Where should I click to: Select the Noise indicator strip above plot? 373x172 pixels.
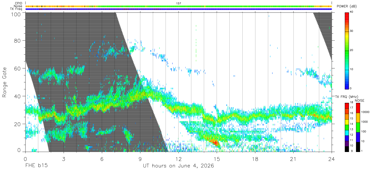point(179,6)
